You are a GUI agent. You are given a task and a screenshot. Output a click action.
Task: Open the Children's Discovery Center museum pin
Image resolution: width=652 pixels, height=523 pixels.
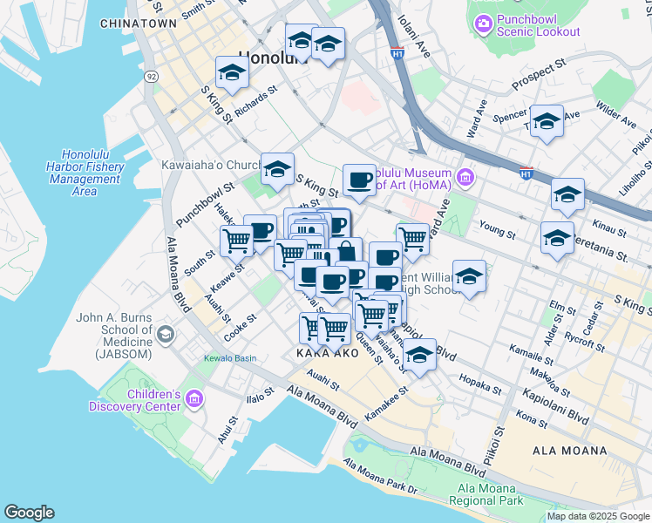pos(194,400)
